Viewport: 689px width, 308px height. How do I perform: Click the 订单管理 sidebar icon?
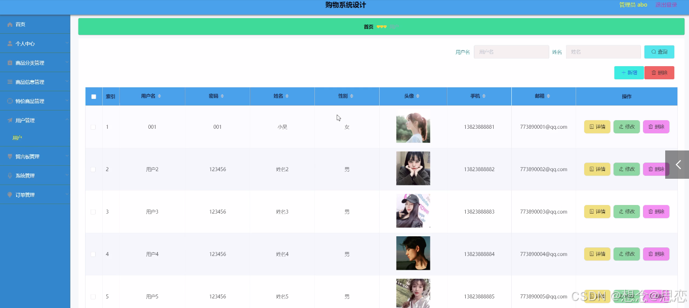(x=10, y=195)
